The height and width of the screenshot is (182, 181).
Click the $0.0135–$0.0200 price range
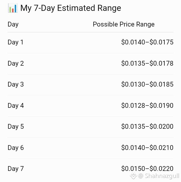tap(147, 126)
